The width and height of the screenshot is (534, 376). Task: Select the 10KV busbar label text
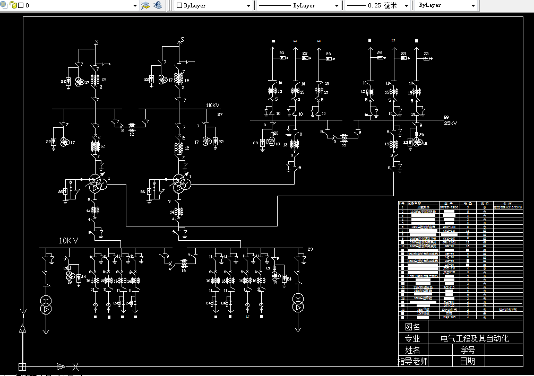pos(68,241)
